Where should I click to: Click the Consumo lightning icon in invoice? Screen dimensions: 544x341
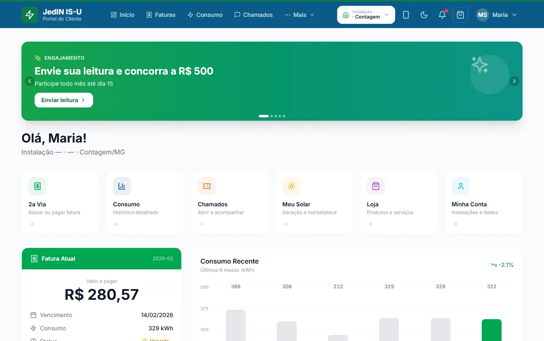[x=33, y=328]
